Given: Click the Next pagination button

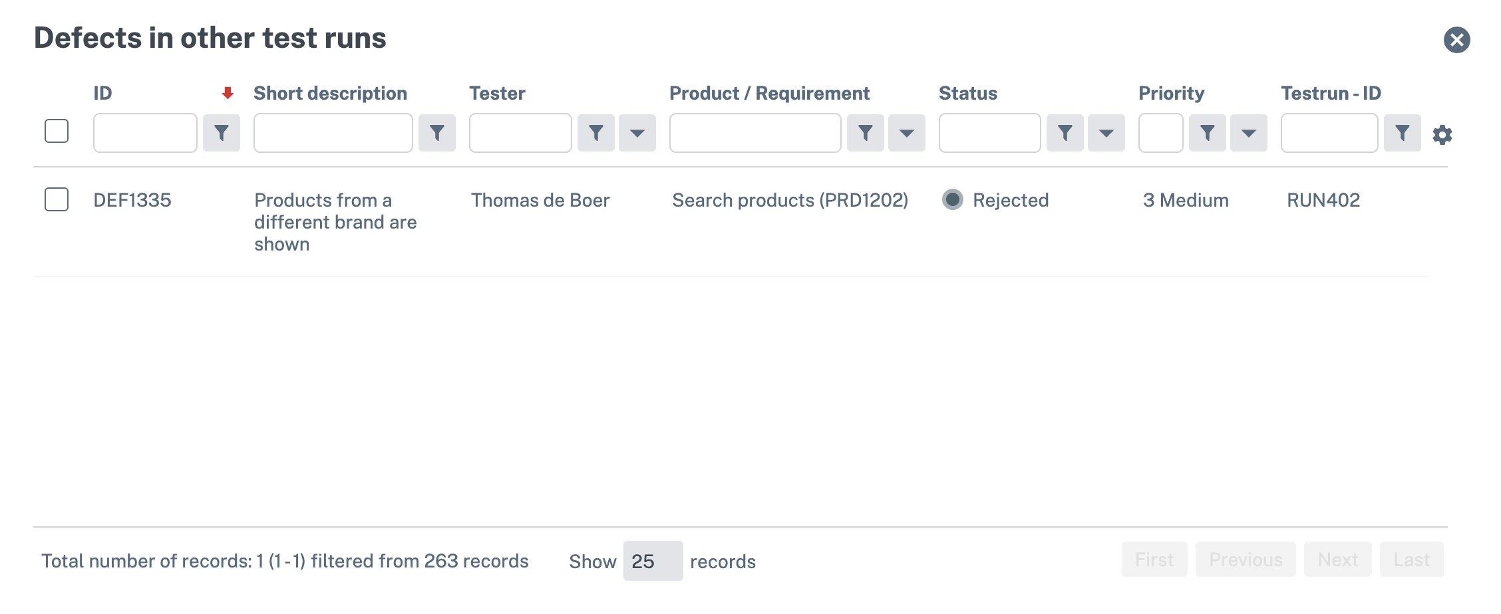Looking at the screenshot, I should 1337,560.
